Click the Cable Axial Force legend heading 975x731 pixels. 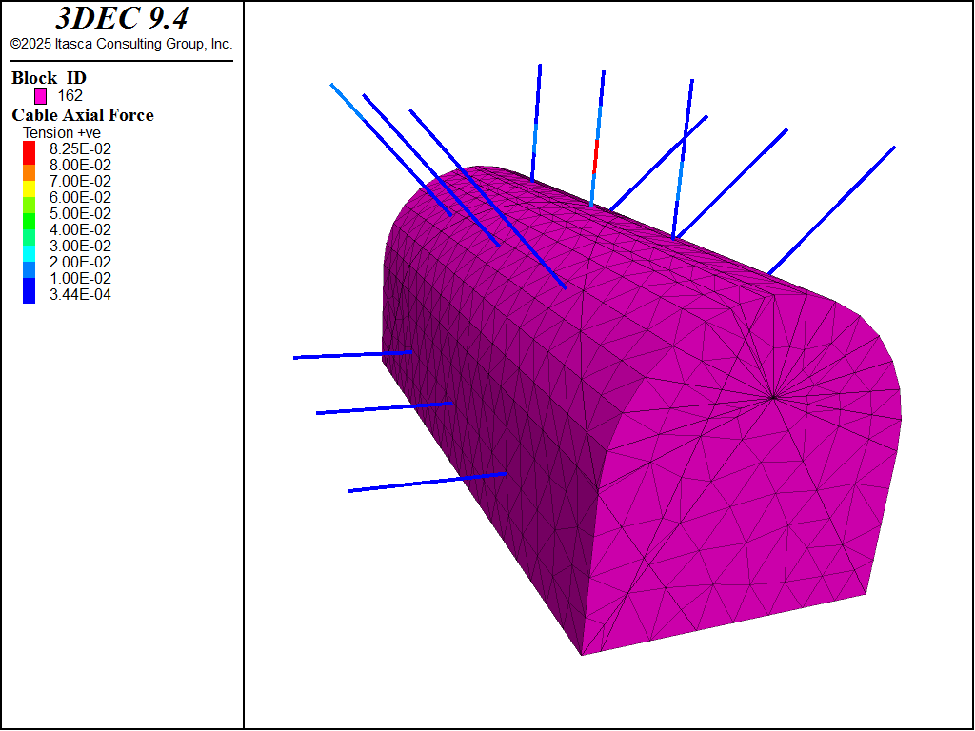(83, 115)
